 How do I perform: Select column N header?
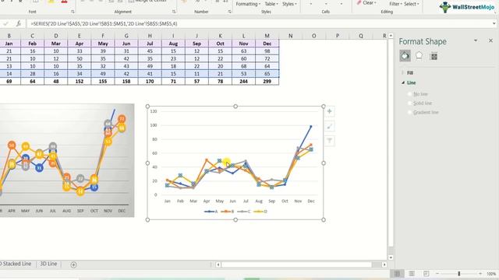point(290,36)
